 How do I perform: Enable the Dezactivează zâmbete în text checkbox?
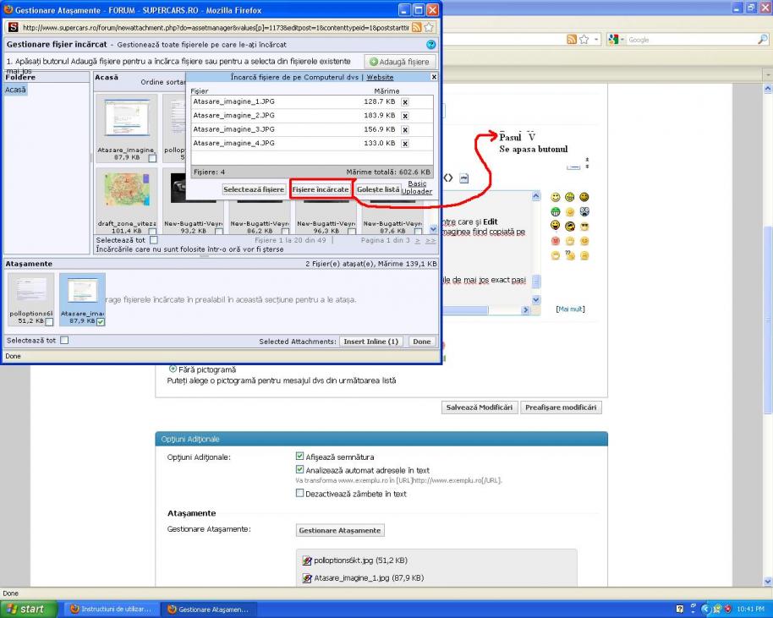tap(299, 494)
